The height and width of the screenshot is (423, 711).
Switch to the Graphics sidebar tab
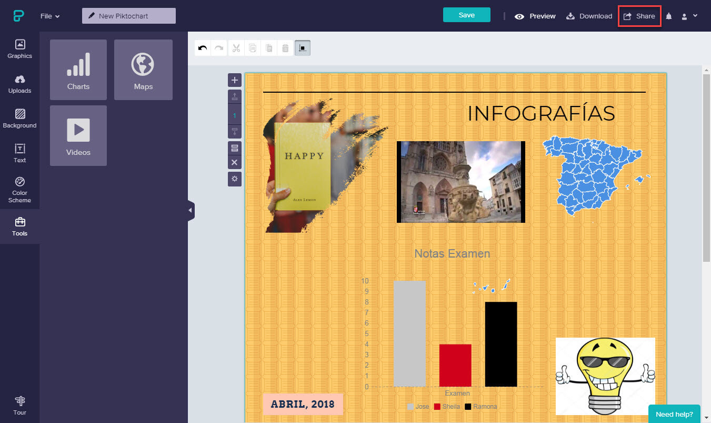(x=19, y=49)
